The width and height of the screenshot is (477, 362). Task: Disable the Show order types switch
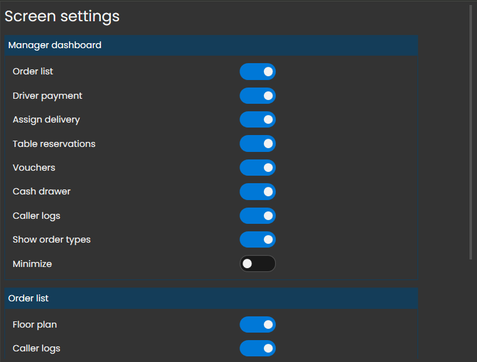pos(258,239)
